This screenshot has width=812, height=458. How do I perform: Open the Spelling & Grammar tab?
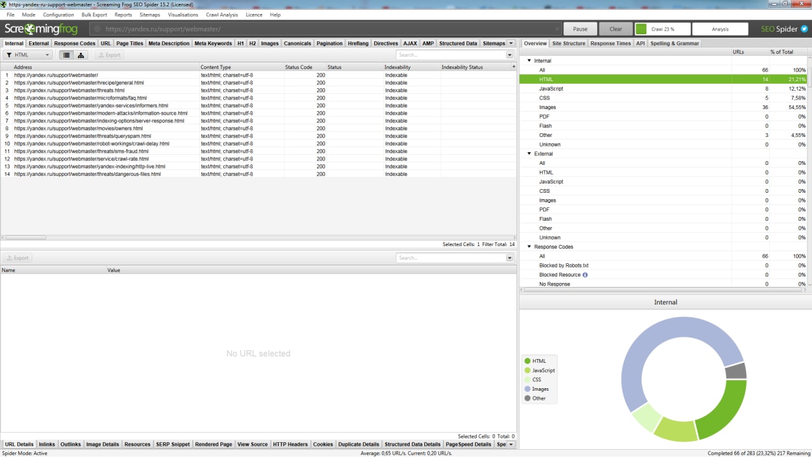point(675,43)
